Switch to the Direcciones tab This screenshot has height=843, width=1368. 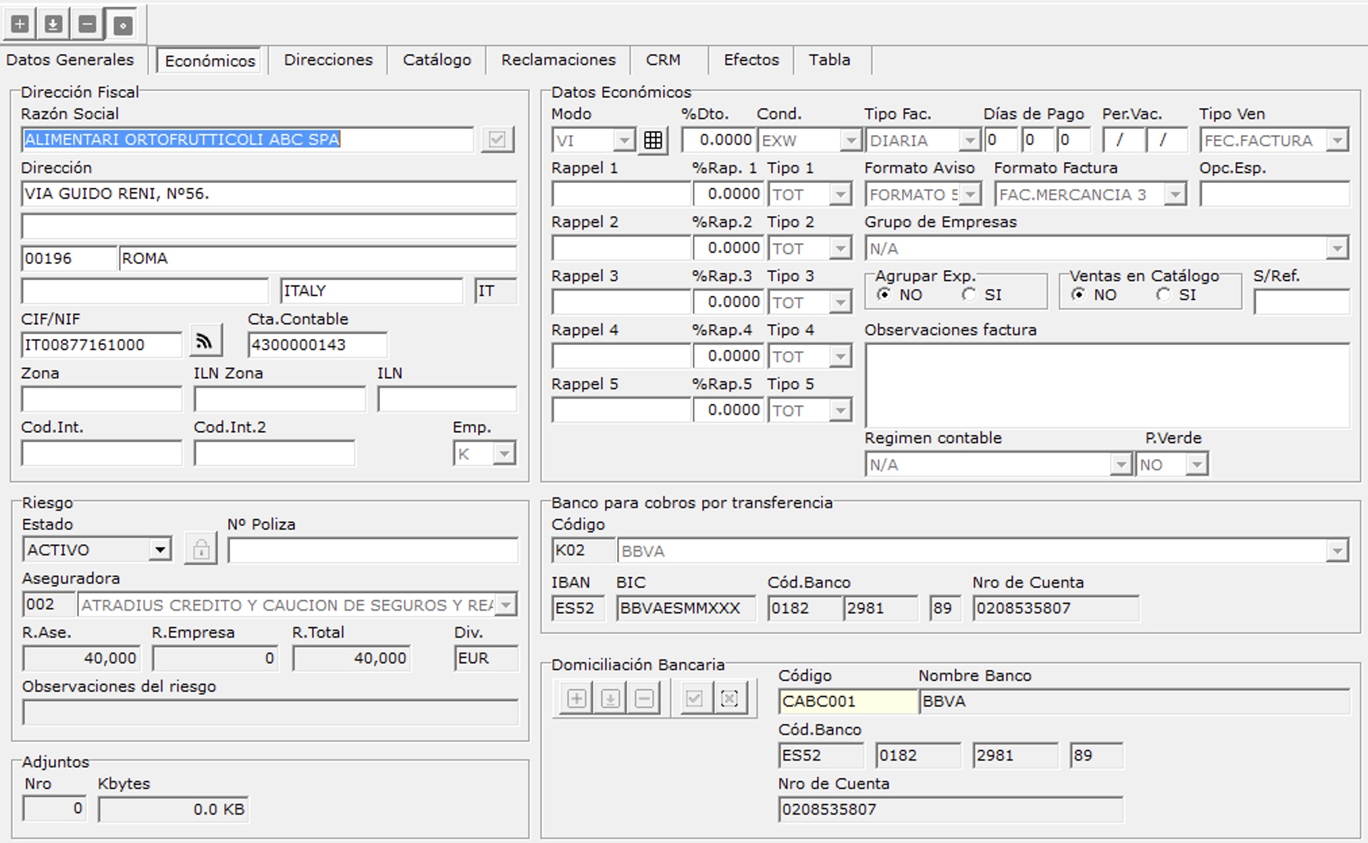point(328,60)
